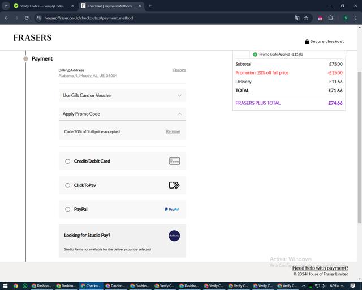Image resolution: width=362 pixels, height=290 pixels.
Task: Select Credit/Debit Card payment option
Action: pyautogui.click(x=67, y=161)
